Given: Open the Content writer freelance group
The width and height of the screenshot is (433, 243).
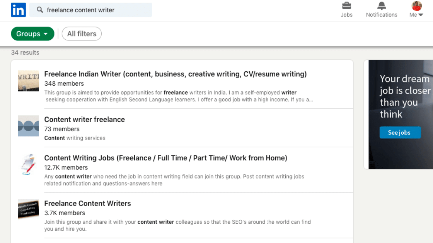Looking at the screenshot, I should coord(84,120).
